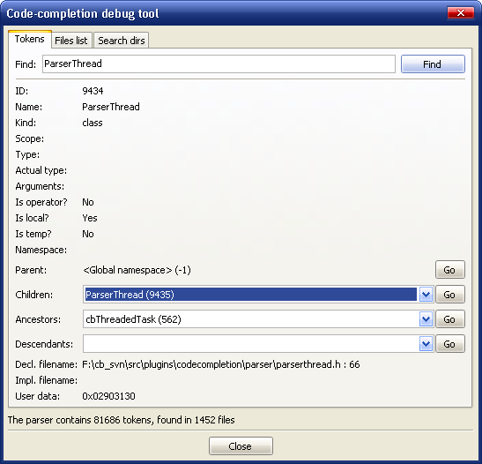Click the Close button at bottom
Screen dimensions: 482x464
click(241, 445)
